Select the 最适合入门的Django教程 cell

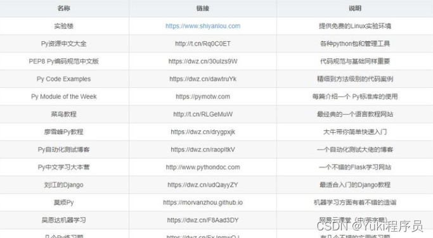(355, 185)
